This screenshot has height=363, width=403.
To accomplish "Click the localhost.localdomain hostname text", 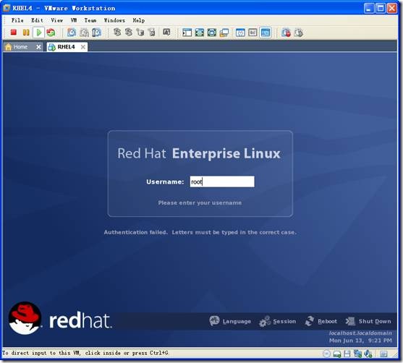I will 360,333.
